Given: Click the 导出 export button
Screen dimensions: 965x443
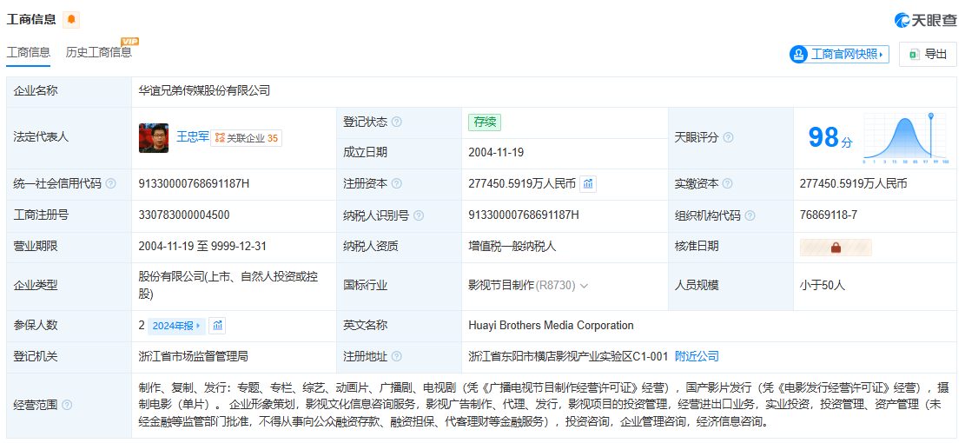Looking at the screenshot, I should [x=928, y=54].
